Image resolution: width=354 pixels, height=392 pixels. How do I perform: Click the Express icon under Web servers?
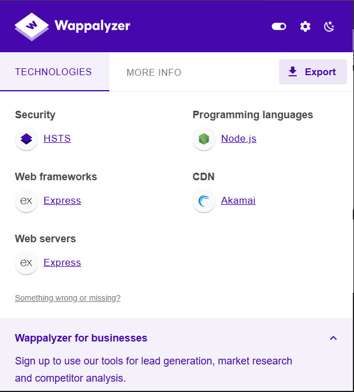point(26,263)
